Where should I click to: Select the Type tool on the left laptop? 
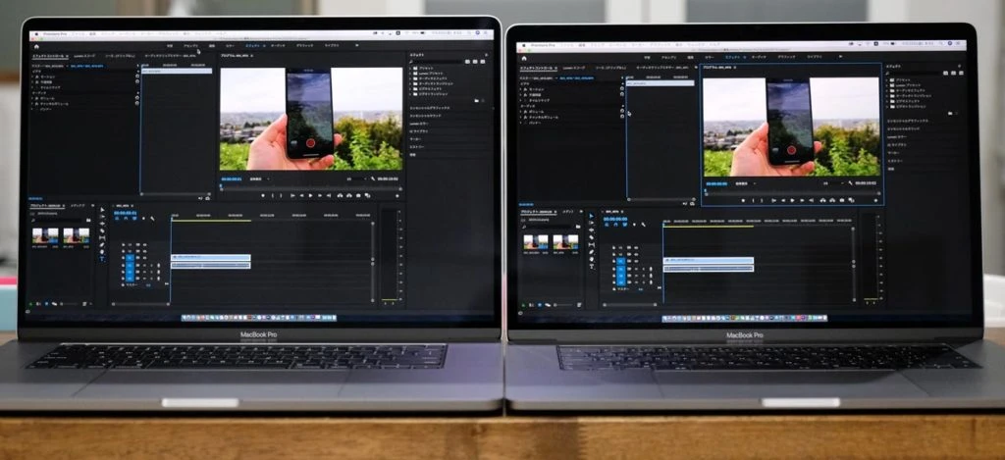tap(102, 259)
